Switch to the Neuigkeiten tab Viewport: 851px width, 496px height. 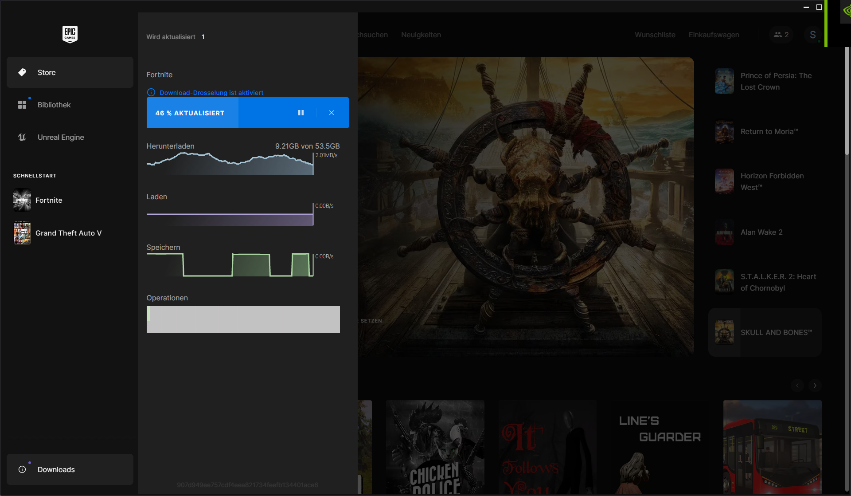pos(421,35)
